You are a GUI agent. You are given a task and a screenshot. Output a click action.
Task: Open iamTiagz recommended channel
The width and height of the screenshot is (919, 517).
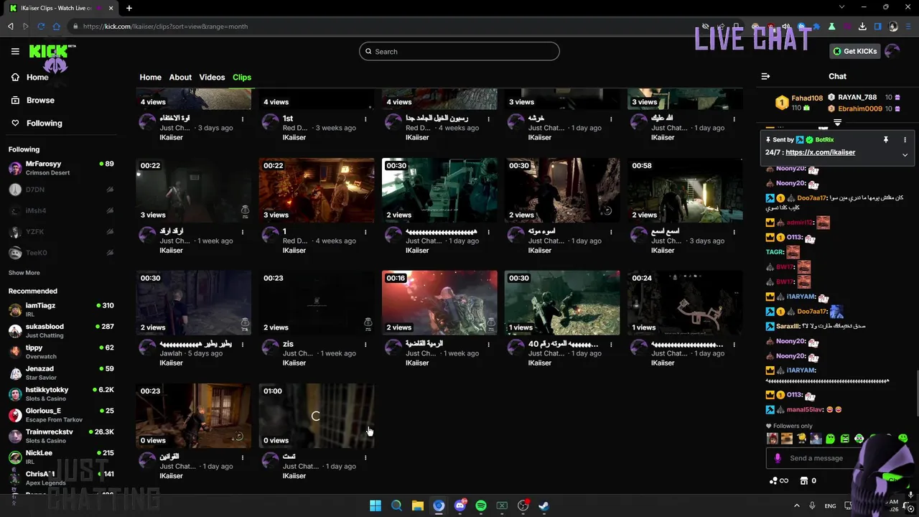[x=61, y=309]
